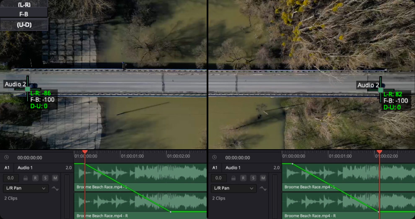
Task: Click the automation curve icon in right panel
Action: pyautogui.click(x=263, y=188)
